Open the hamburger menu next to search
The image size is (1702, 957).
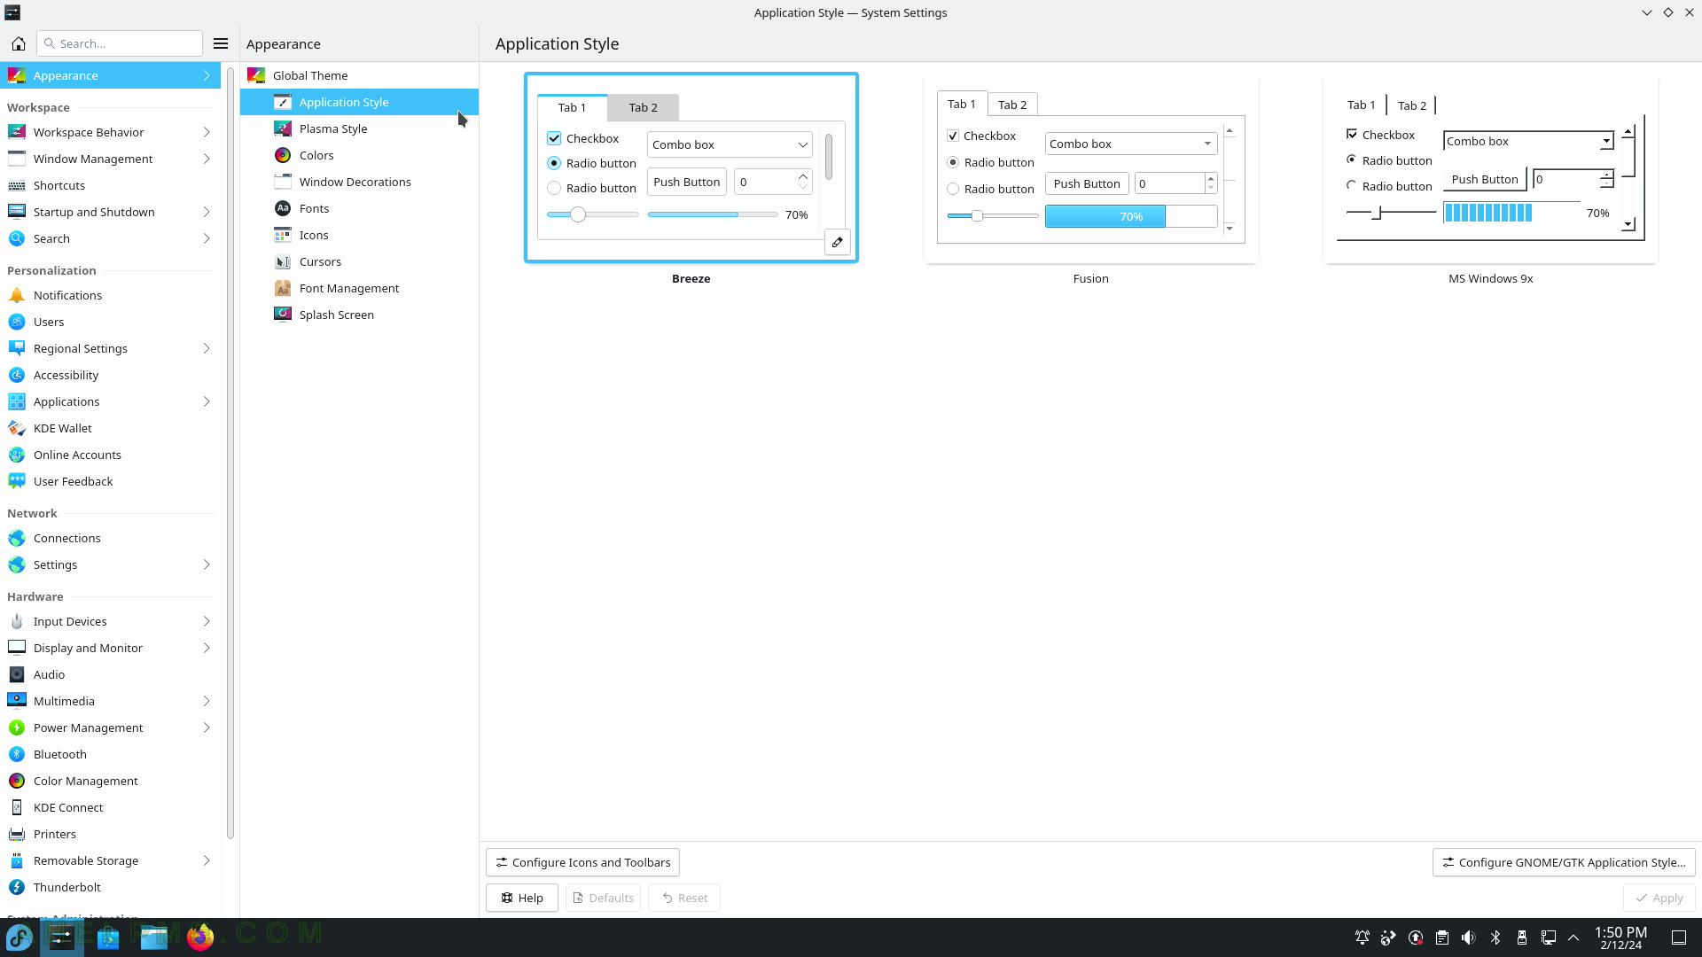point(221,43)
